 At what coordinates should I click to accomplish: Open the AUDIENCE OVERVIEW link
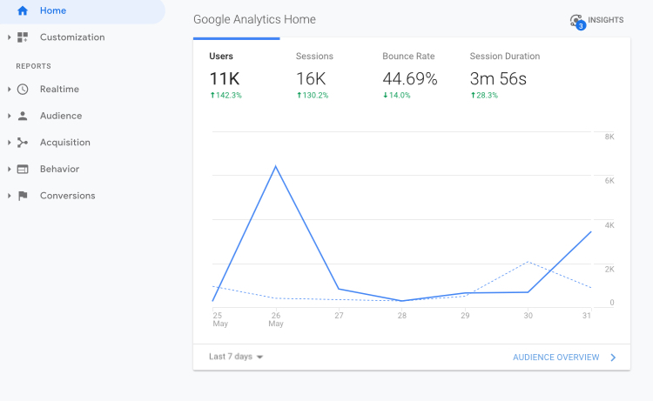(556, 358)
